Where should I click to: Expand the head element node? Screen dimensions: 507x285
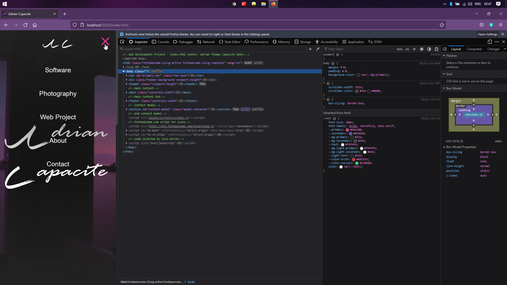pos(124,67)
